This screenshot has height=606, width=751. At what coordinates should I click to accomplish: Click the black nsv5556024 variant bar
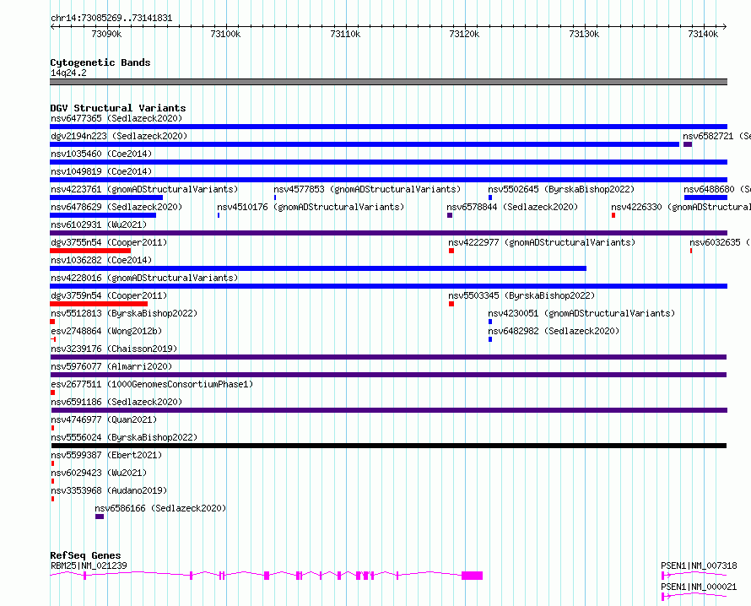389,446
